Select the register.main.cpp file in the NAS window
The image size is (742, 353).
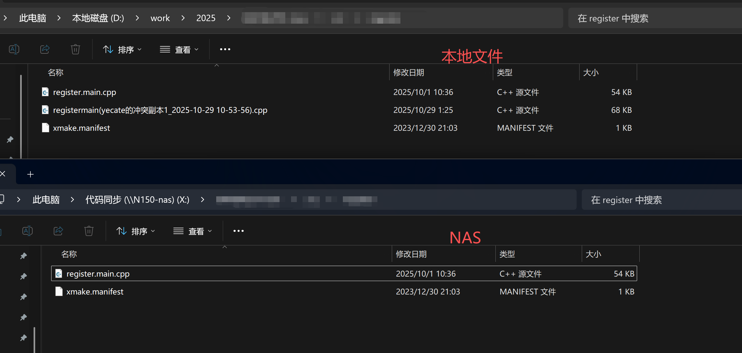[98, 273]
